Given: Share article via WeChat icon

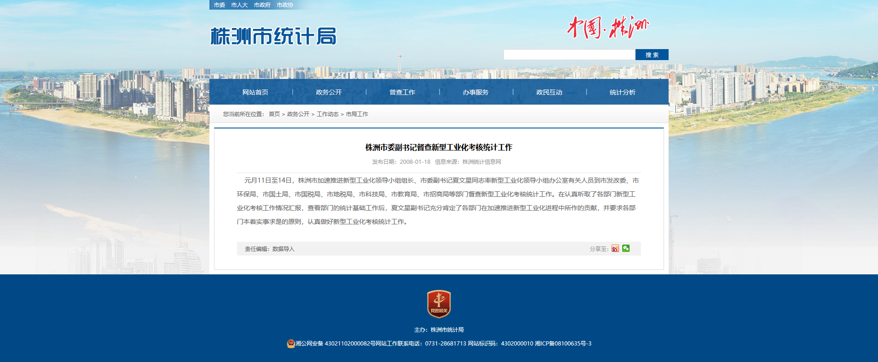Looking at the screenshot, I should [626, 248].
